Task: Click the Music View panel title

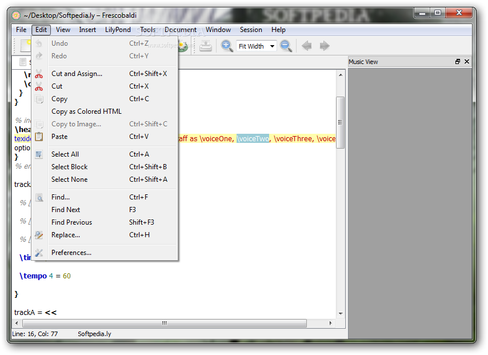Action: coord(363,62)
